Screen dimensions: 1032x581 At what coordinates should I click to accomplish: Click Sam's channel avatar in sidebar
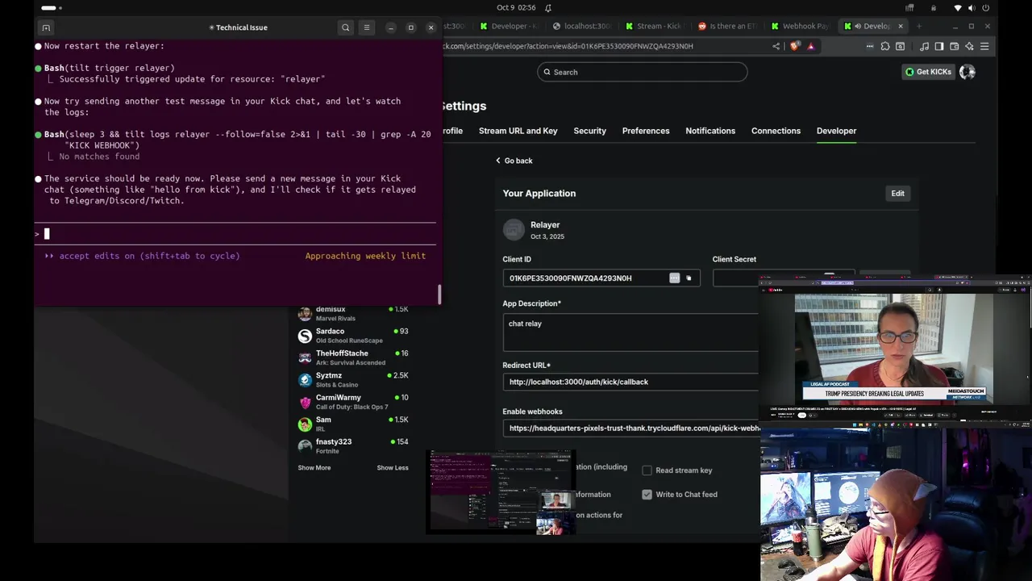point(305,424)
